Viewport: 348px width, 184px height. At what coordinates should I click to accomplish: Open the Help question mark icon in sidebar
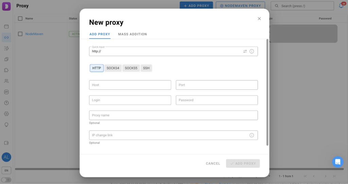pos(6,103)
